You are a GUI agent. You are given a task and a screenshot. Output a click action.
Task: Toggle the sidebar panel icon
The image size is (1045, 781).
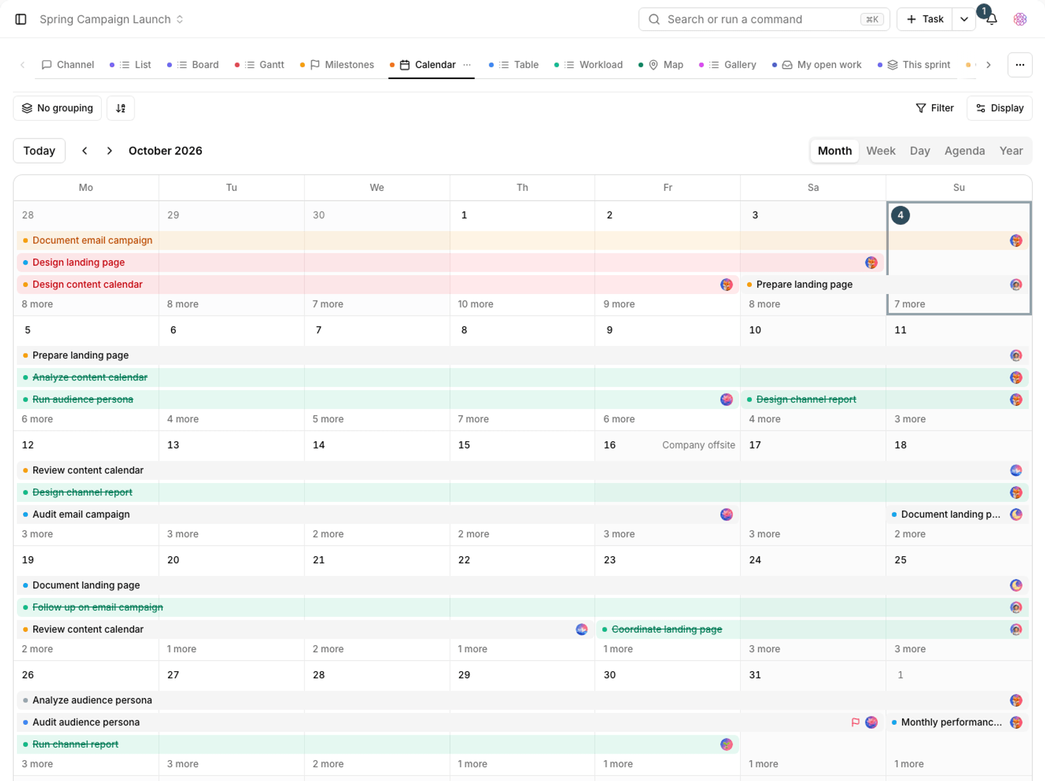(21, 20)
